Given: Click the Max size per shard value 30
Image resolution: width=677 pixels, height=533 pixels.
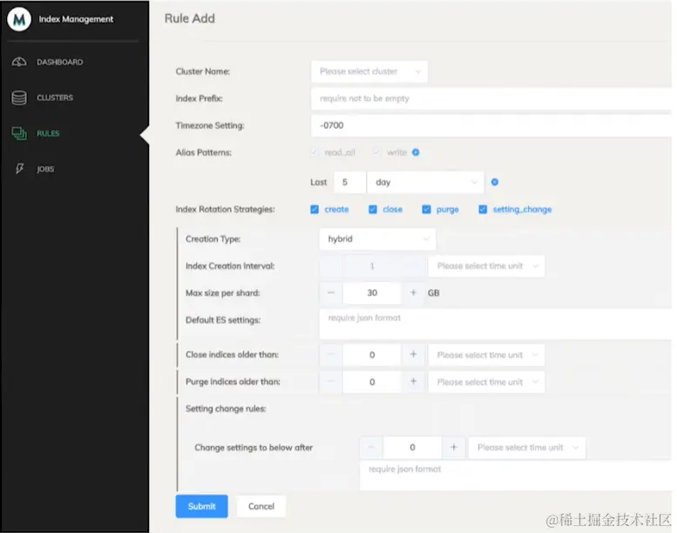Looking at the screenshot, I should coord(372,293).
